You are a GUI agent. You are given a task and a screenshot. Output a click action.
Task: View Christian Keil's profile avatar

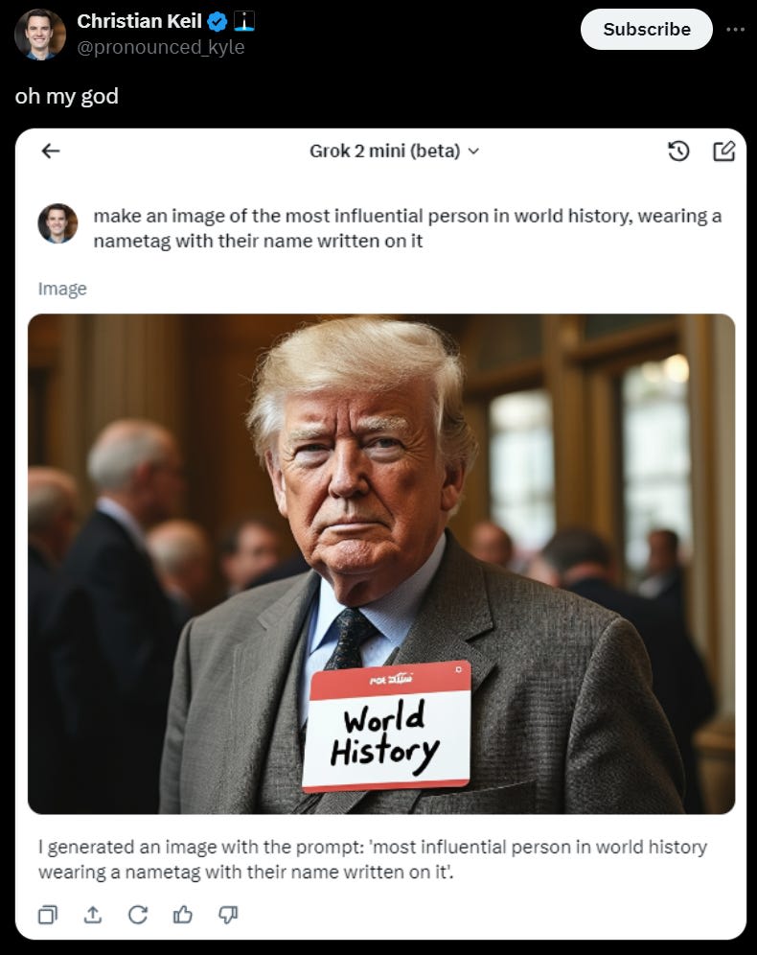(39, 35)
